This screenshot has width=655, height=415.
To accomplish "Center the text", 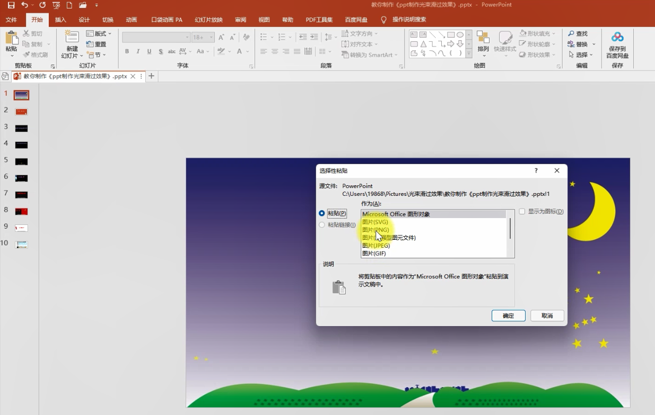I will coord(275,51).
